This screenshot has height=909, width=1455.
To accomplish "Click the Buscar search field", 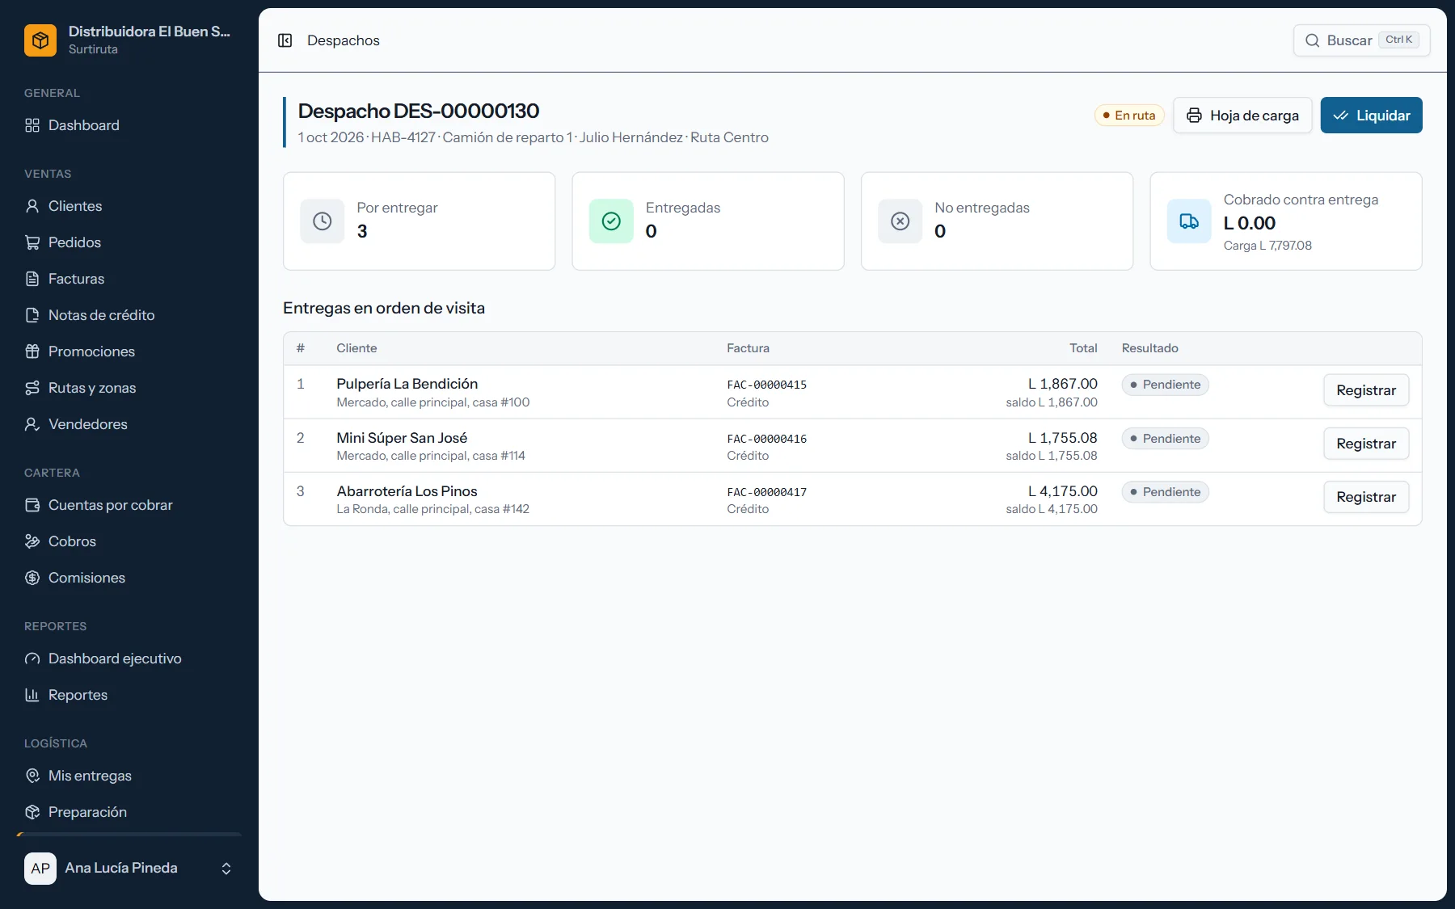I will pyautogui.click(x=1362, y=40).
